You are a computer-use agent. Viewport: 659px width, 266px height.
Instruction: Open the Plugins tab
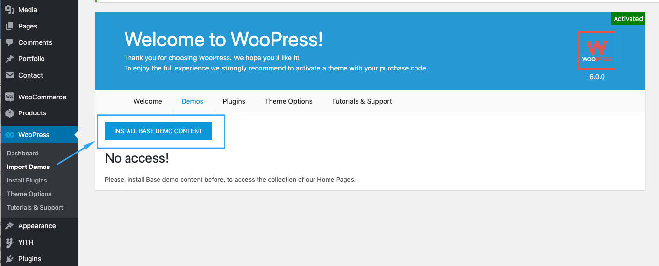coord(234,101)
